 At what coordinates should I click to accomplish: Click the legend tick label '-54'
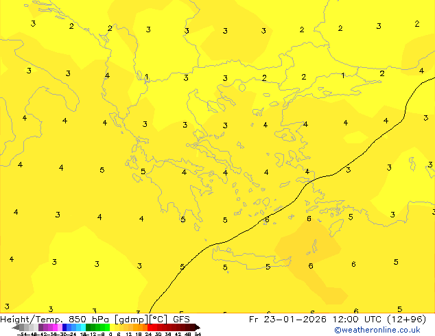(22, 334)
